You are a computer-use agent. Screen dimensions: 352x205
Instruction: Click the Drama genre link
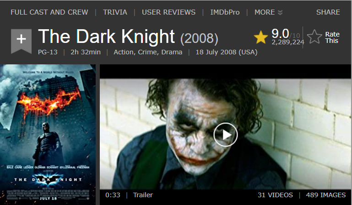pyautogui.click(x=172, y=52)
